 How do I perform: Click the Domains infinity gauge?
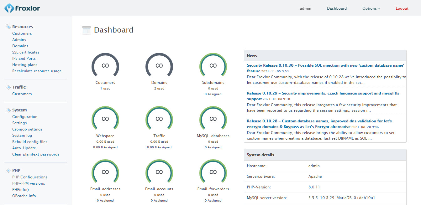click(159, 66)
